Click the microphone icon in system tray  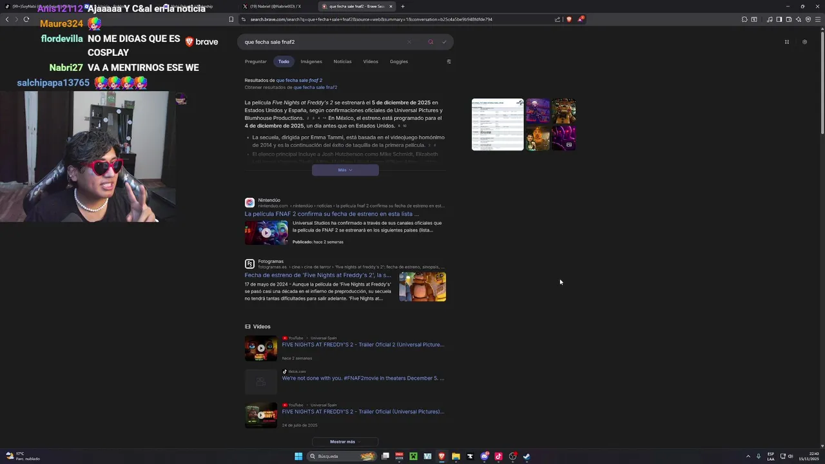[x=759, y=456]
